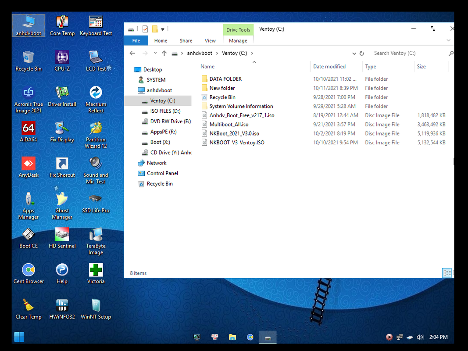Select the Clear Temp broom icon
Viewport: 468px width, 351px height.
coord(29,309)
